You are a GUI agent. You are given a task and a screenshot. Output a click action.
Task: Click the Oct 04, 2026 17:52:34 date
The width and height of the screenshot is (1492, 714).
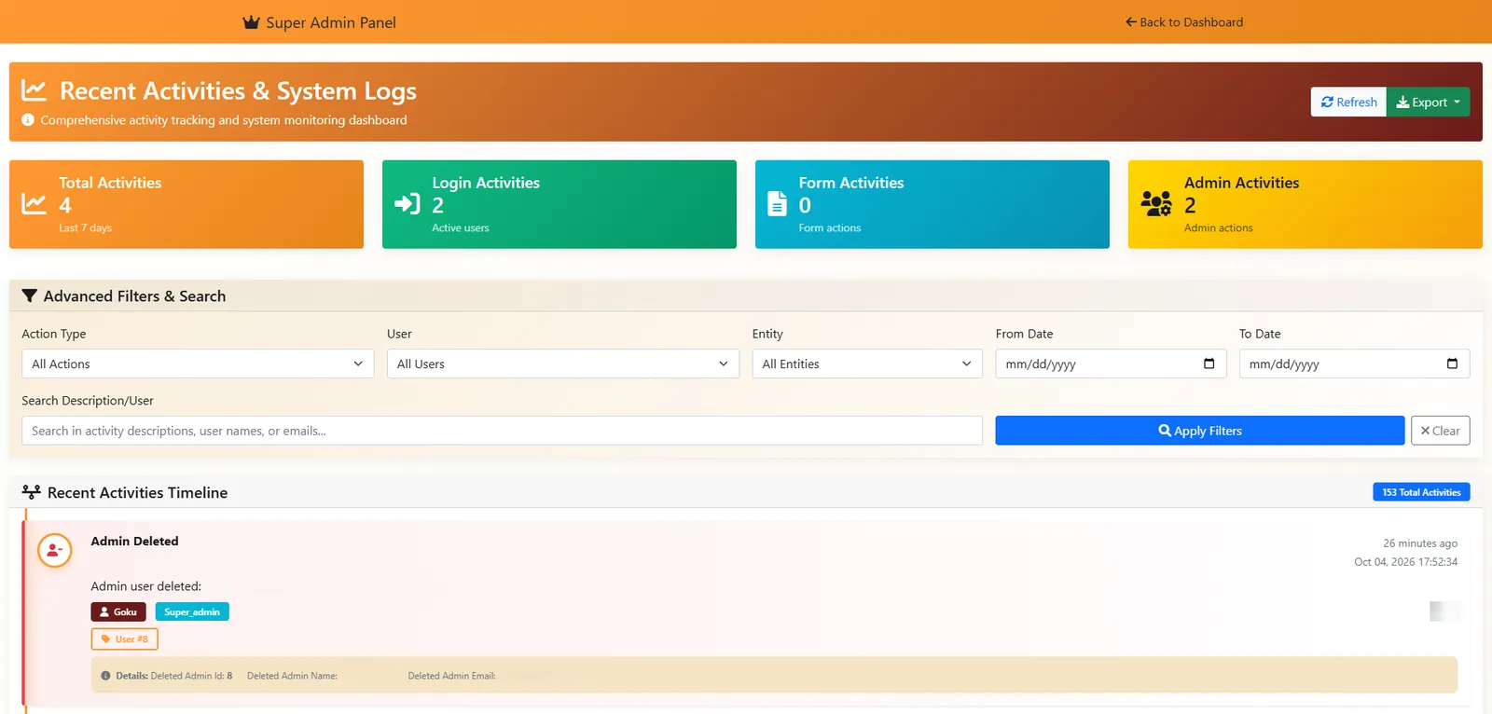click(1405, 562)
